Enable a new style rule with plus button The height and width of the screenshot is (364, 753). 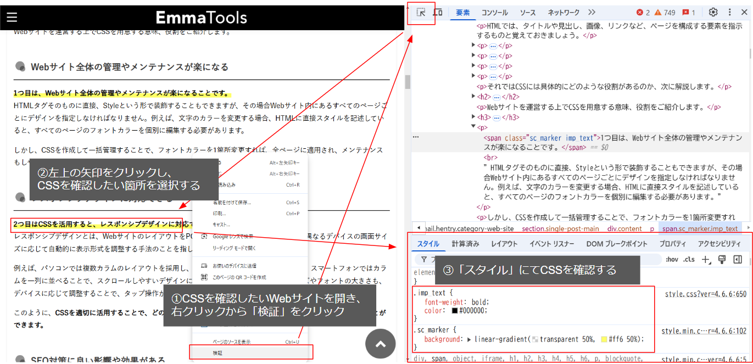click(x=705, y=258)
